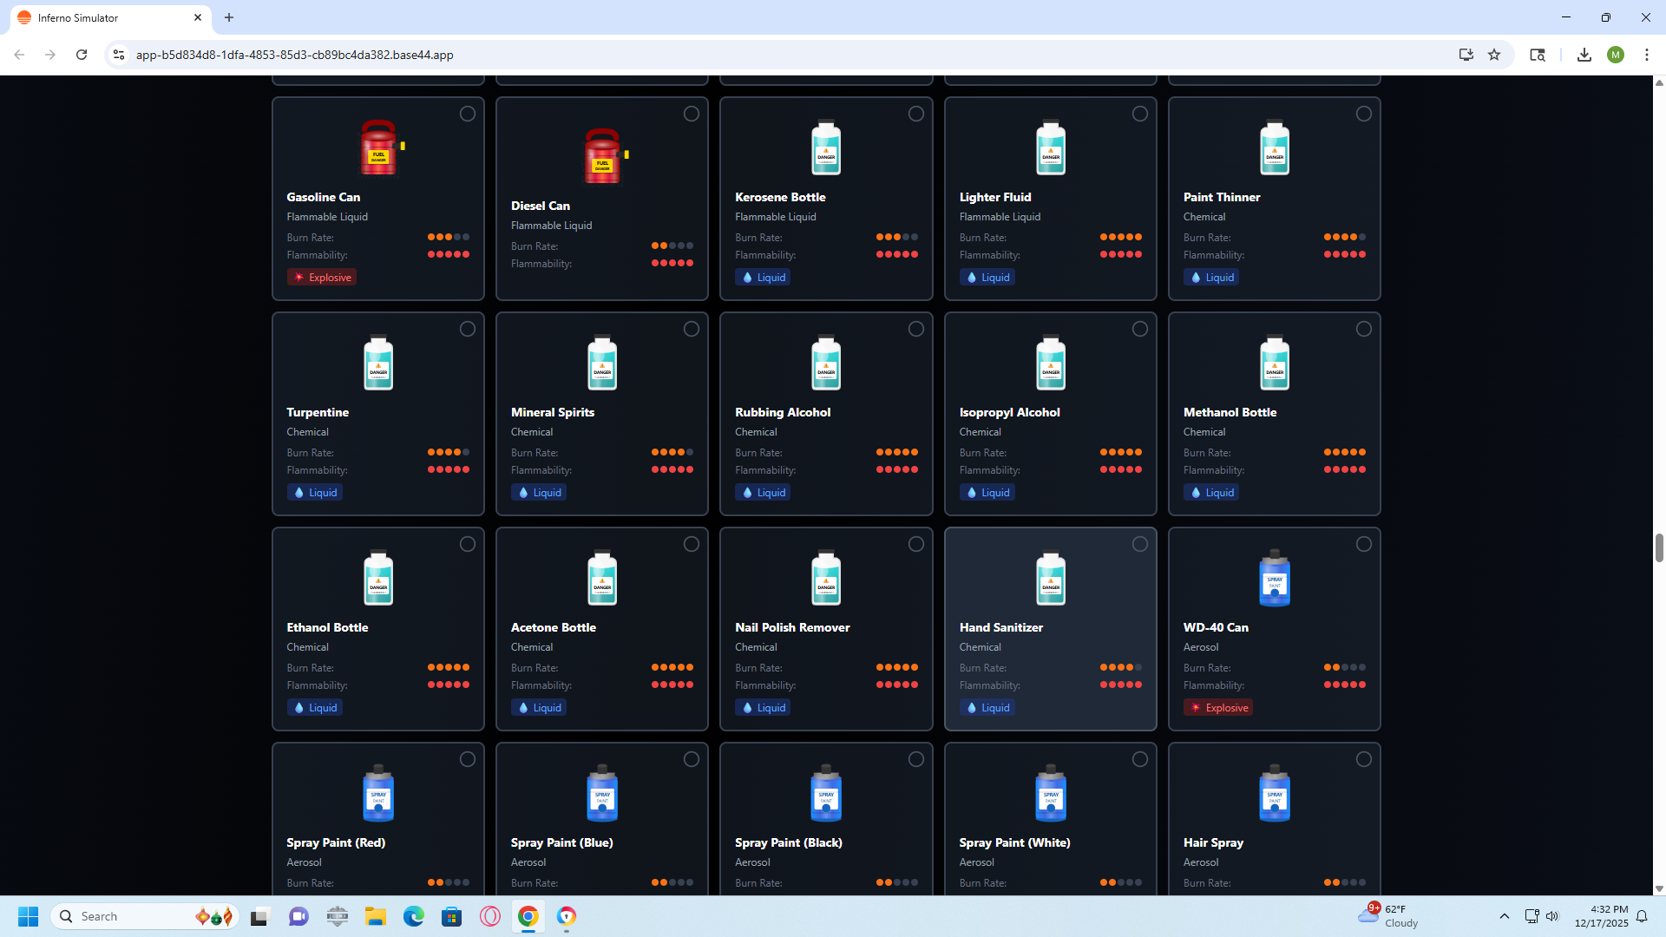Click the page vertical scrollbar thumb
This screenshot has width=1666, height=937.
pyautogui.click(x=1659, y=548)
